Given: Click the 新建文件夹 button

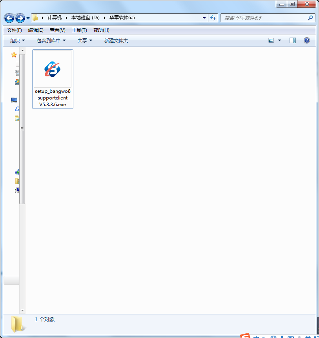Looking at the screenshot, I should pyautogui.click(x=116, y=40).
